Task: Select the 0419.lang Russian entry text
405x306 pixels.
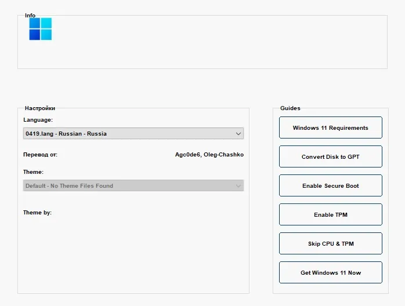Action: point(66,134)
